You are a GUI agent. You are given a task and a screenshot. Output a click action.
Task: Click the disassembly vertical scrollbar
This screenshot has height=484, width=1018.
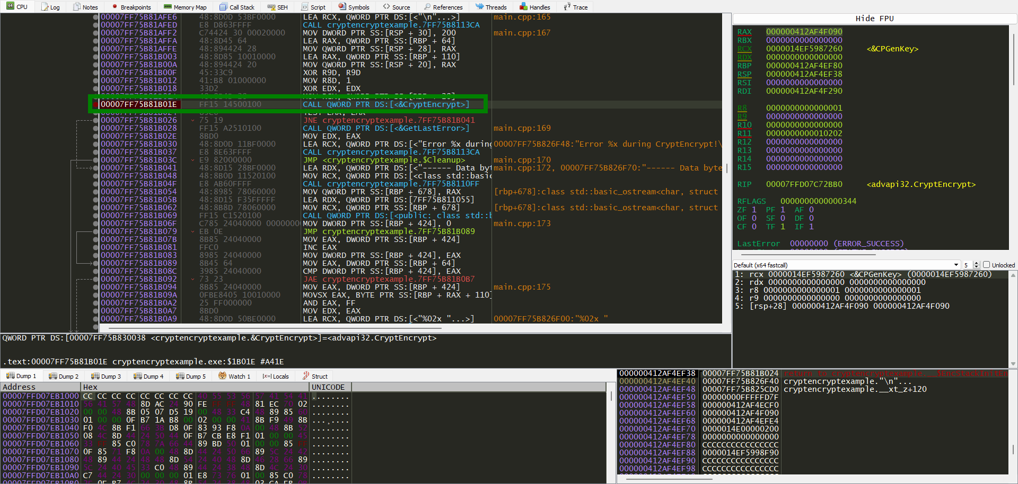pos(726,168)
